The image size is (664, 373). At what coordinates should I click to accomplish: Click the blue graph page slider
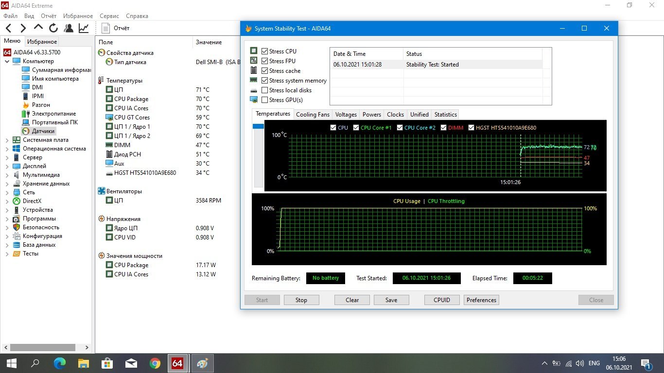click(258, 126)
